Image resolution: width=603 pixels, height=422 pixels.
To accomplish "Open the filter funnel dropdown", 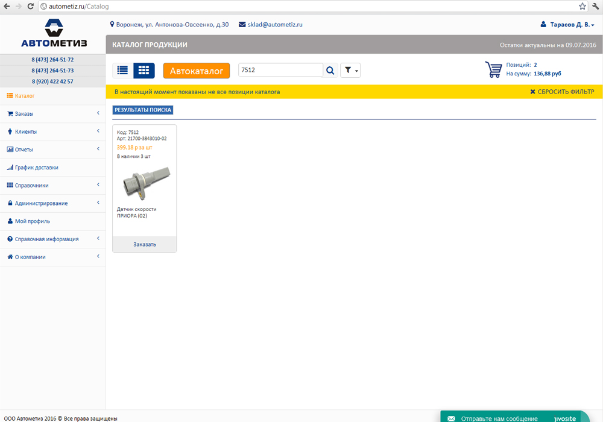I will [x=350, y=71].
